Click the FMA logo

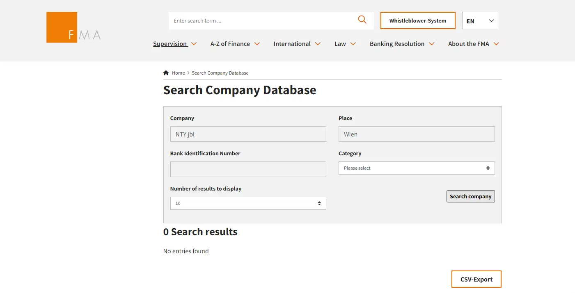(73, 27)
